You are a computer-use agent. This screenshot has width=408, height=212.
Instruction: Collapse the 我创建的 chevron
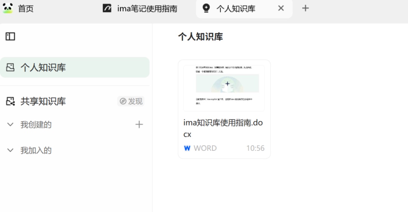pos(10,124)
